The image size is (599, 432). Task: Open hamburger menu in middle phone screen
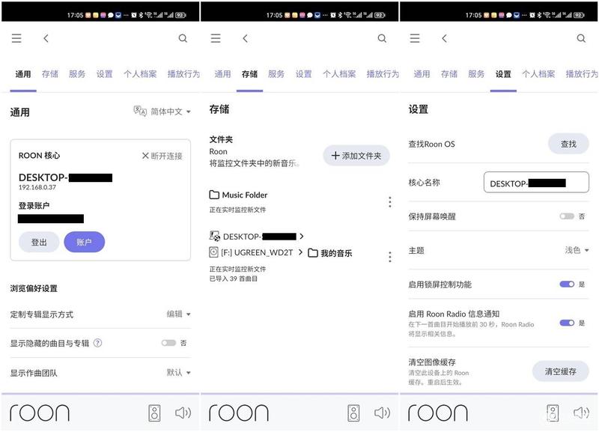click(x=216, y=38)
